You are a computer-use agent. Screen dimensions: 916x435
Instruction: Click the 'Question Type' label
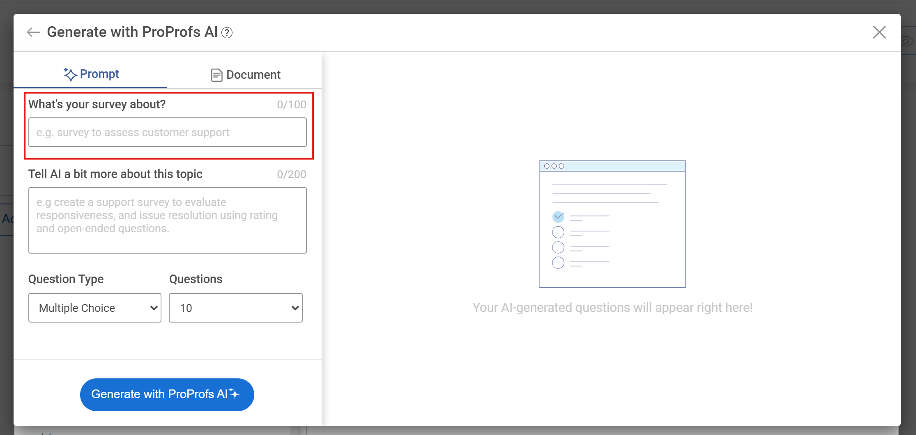(x=66, y=279)
